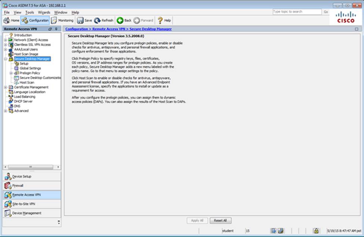Collapse the Secure Desktop Manager node
Image resolution: width=364 pixels, height=237 pixels.
point(5,59)
